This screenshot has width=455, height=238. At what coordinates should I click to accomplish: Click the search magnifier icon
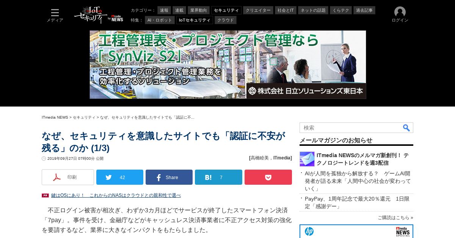tap(406, 128)
